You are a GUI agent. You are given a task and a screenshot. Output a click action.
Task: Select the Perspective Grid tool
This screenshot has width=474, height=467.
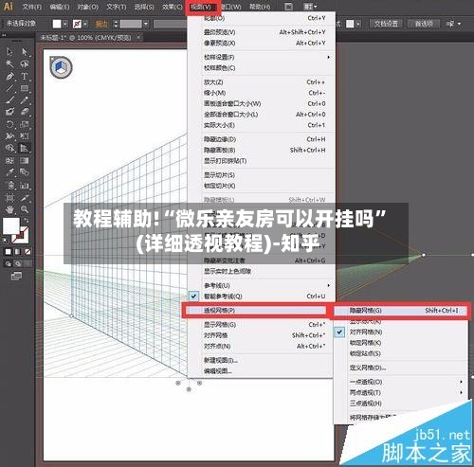click(x=25, y=148)
